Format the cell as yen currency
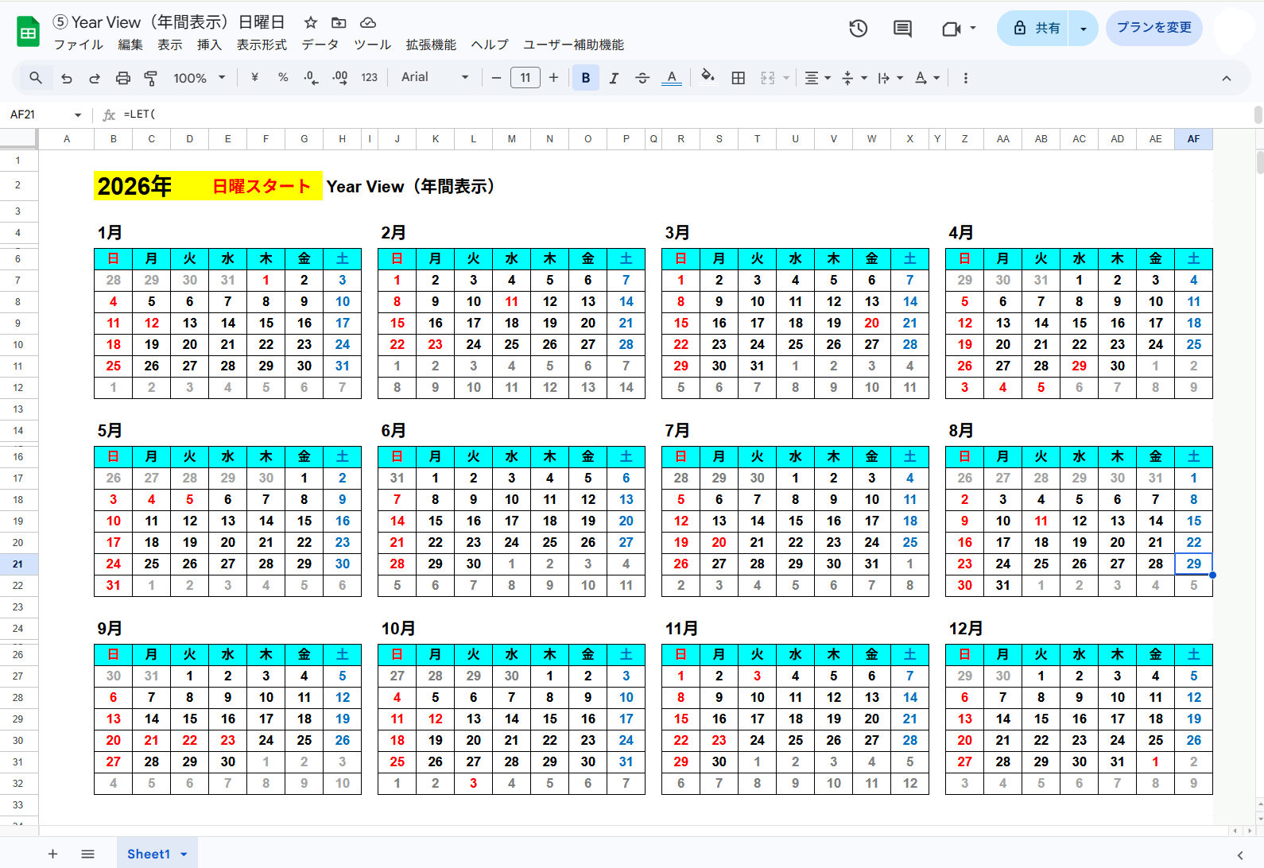The height and width of the screenshot is (868, 1264). pyautogui.click(x=254, y=77)
